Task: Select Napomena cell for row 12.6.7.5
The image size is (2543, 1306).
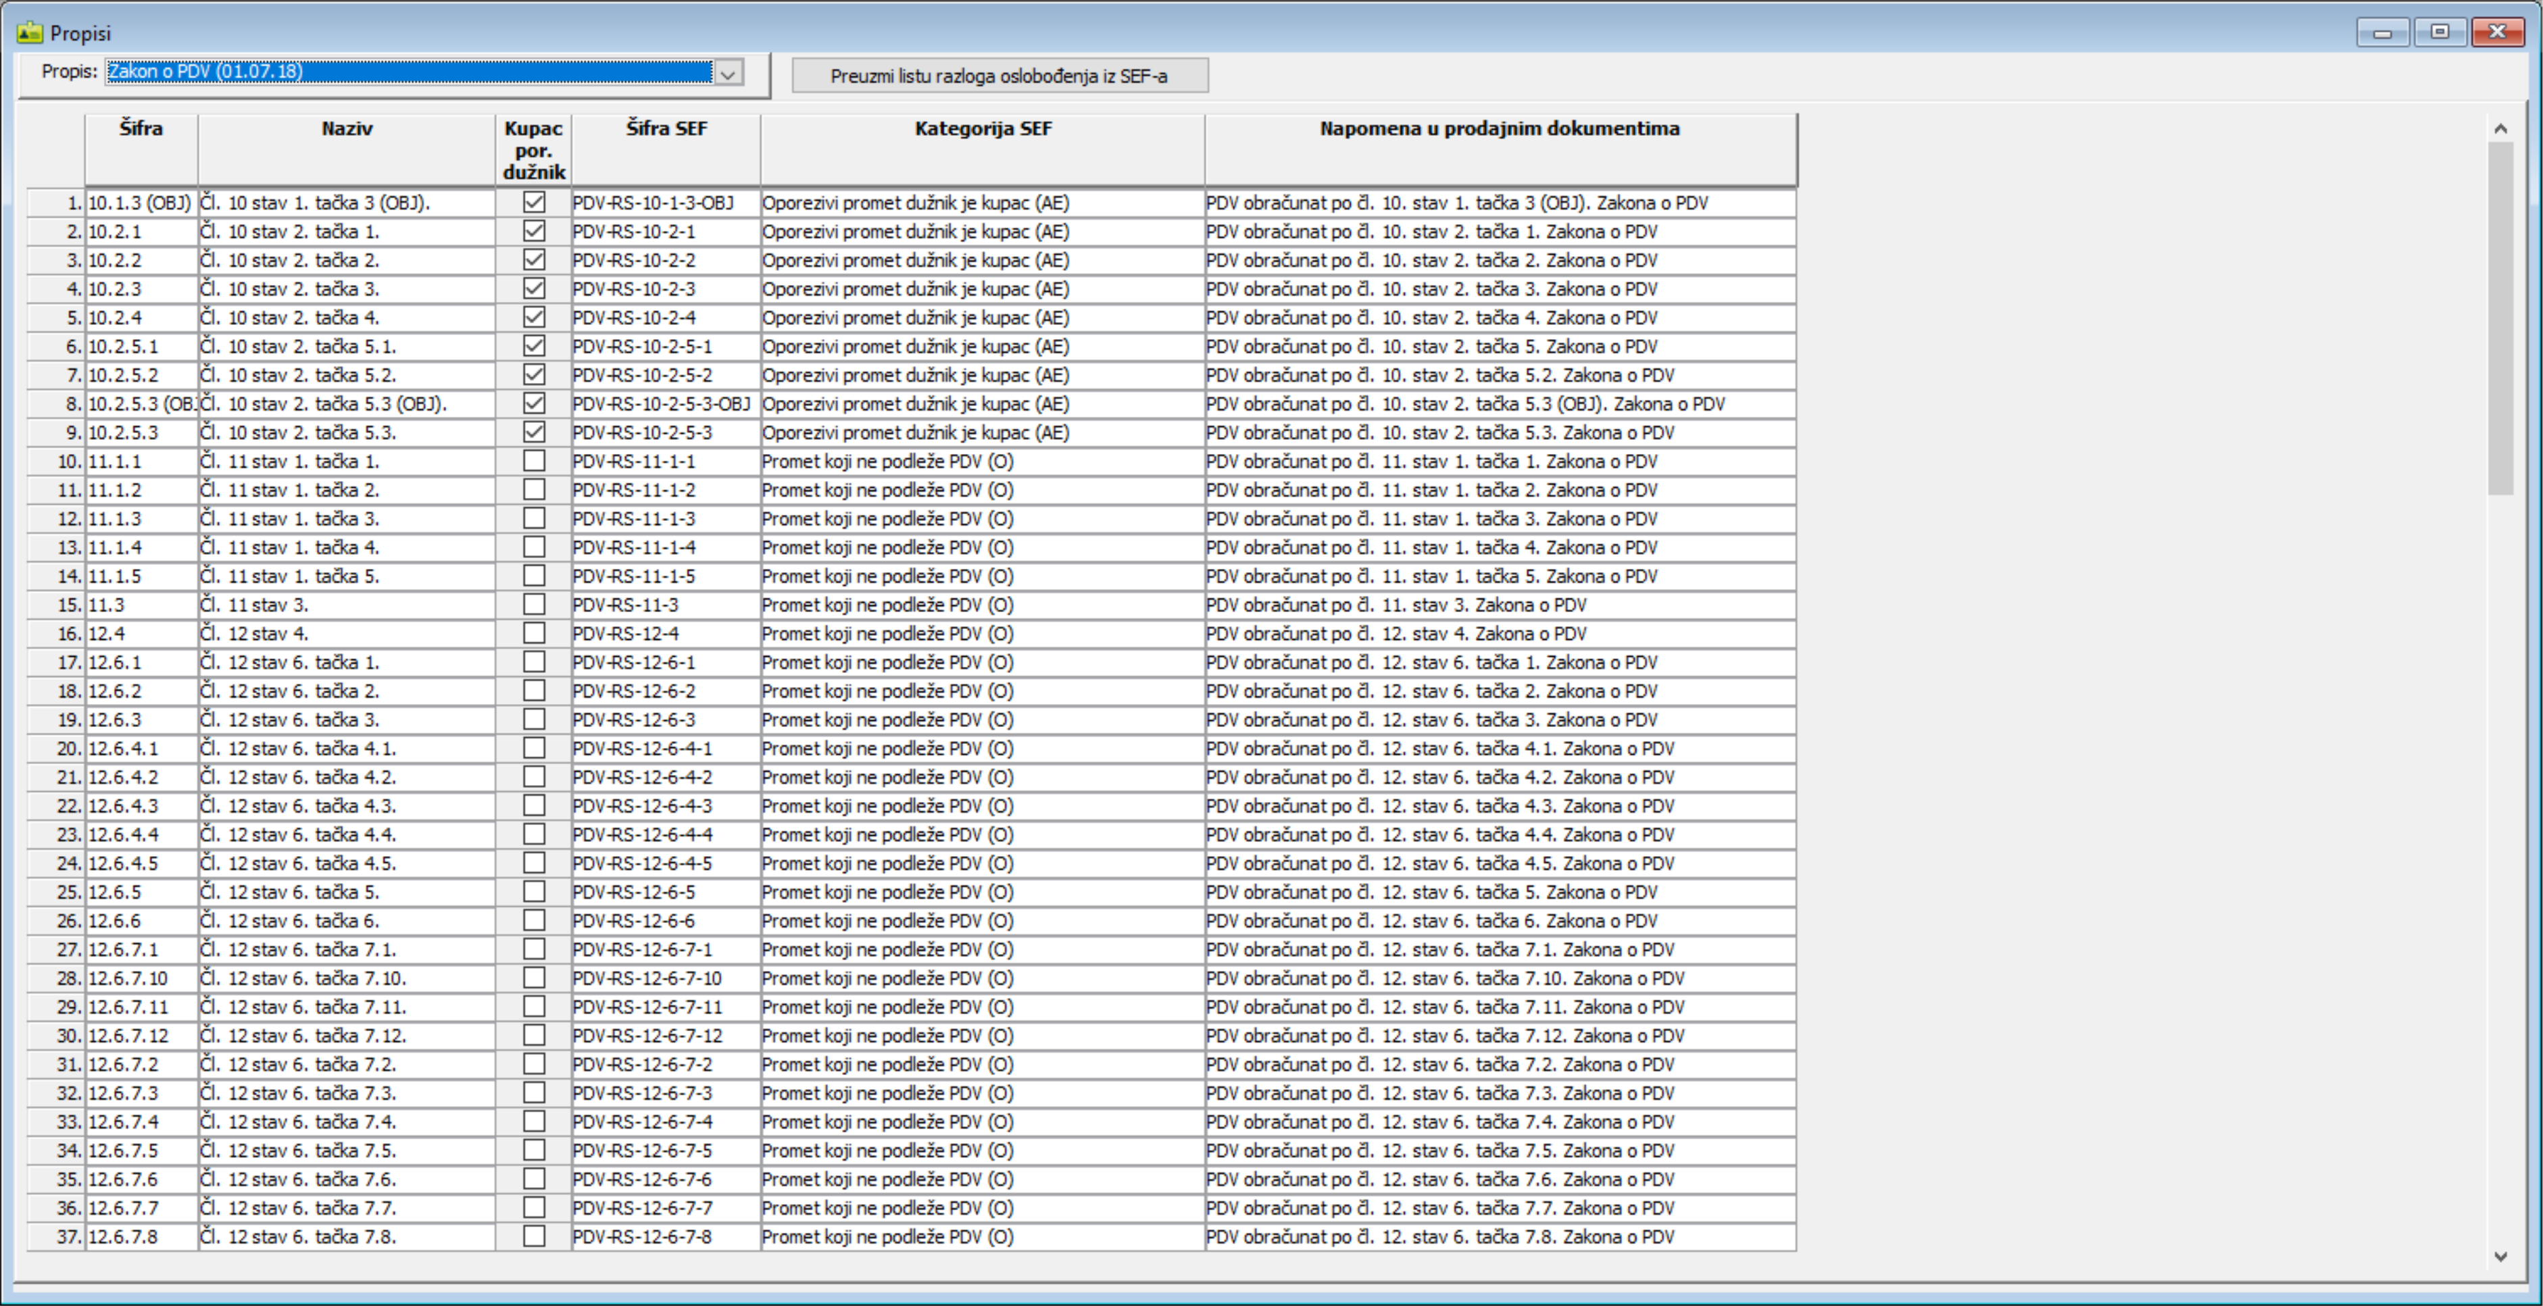Action: click(x=1500, y=1150)
